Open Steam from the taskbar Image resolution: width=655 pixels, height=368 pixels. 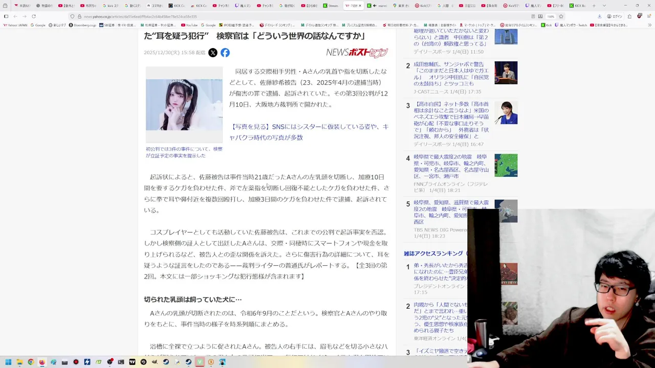pyautogui.click(x=166, y=362)
